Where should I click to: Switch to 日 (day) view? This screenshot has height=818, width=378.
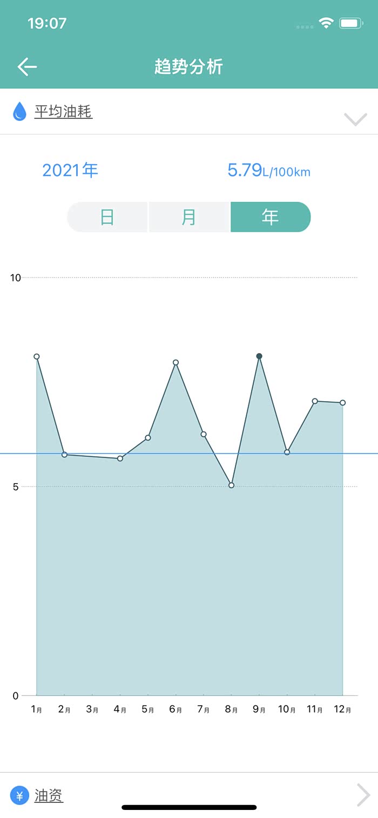click(x=107, y=217)
